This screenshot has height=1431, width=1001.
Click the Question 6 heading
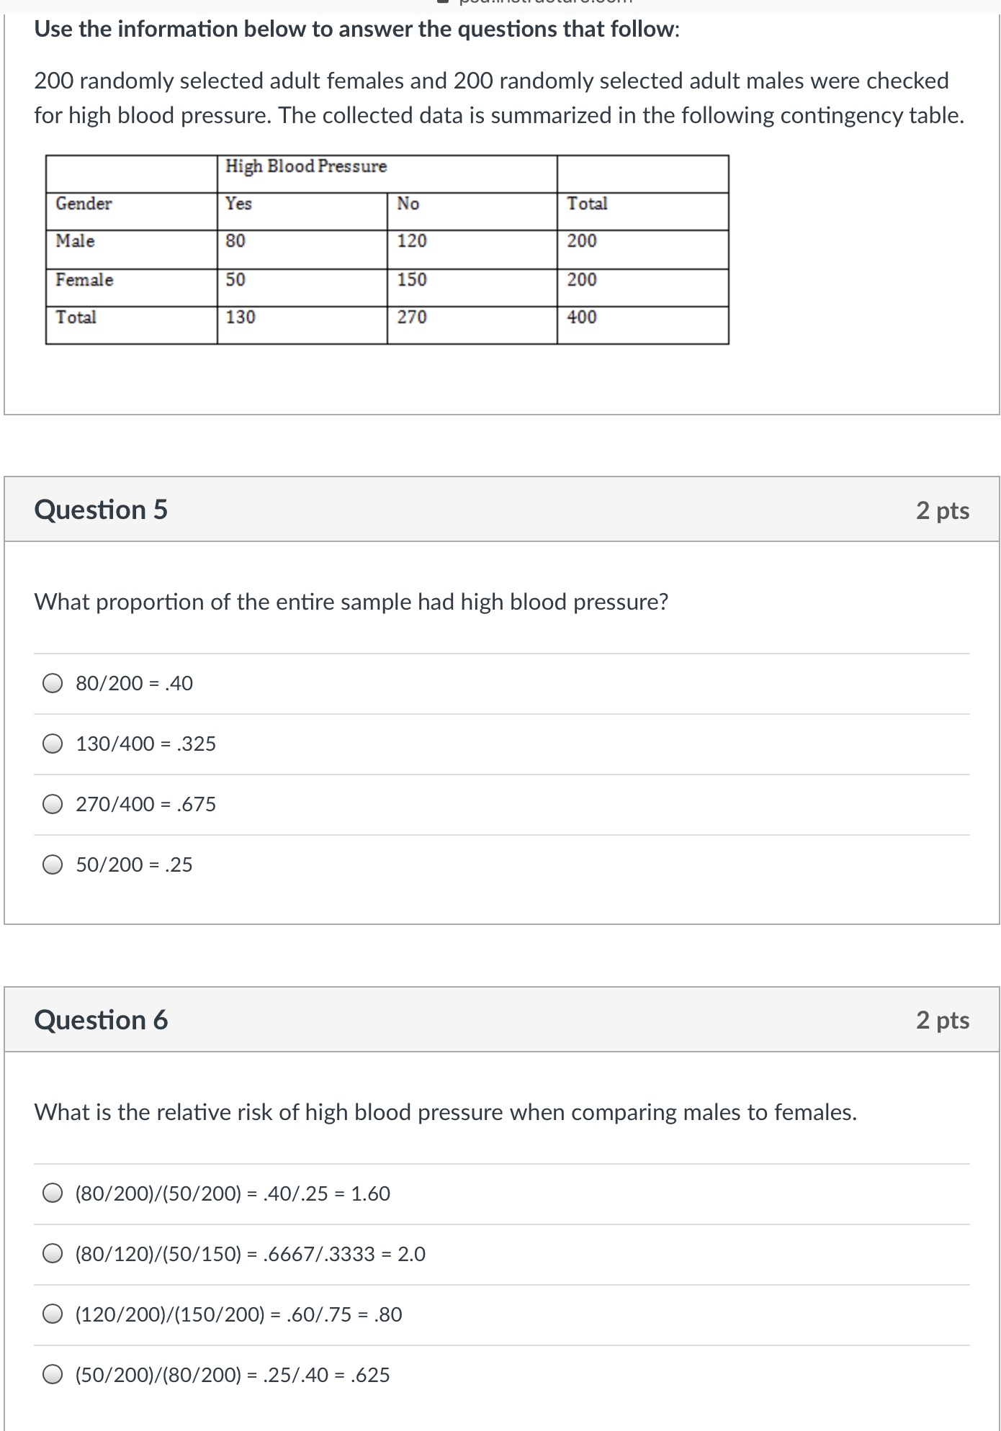[101, 1020]
